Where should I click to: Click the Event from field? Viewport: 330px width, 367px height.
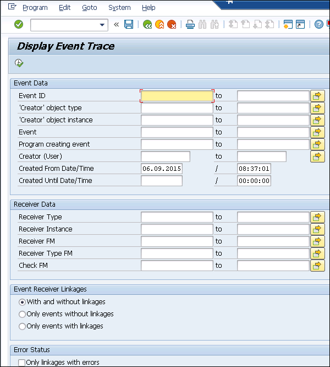click(177, 132)
